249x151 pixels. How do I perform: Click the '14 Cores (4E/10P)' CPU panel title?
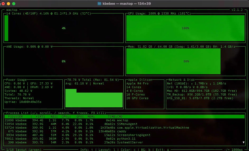pyautogui.click(x=49, y=13)
